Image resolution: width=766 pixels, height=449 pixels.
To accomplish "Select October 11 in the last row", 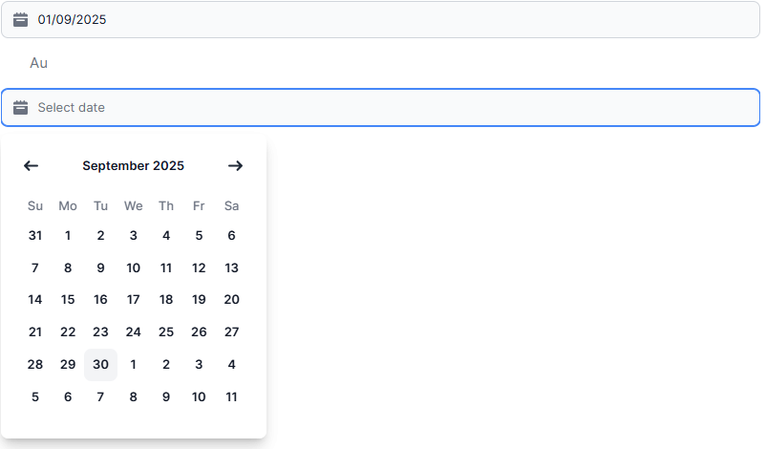I will pyautogui.click(x=231, y=396).
